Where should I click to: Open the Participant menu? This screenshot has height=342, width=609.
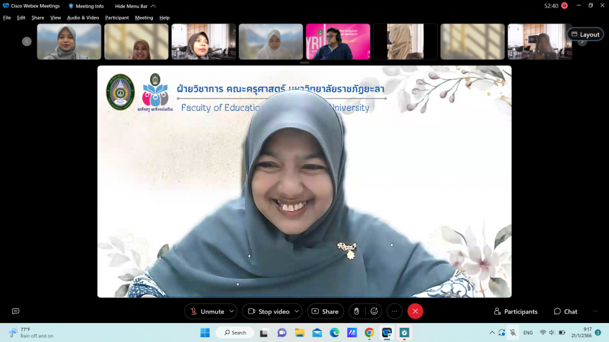(117, 18)
